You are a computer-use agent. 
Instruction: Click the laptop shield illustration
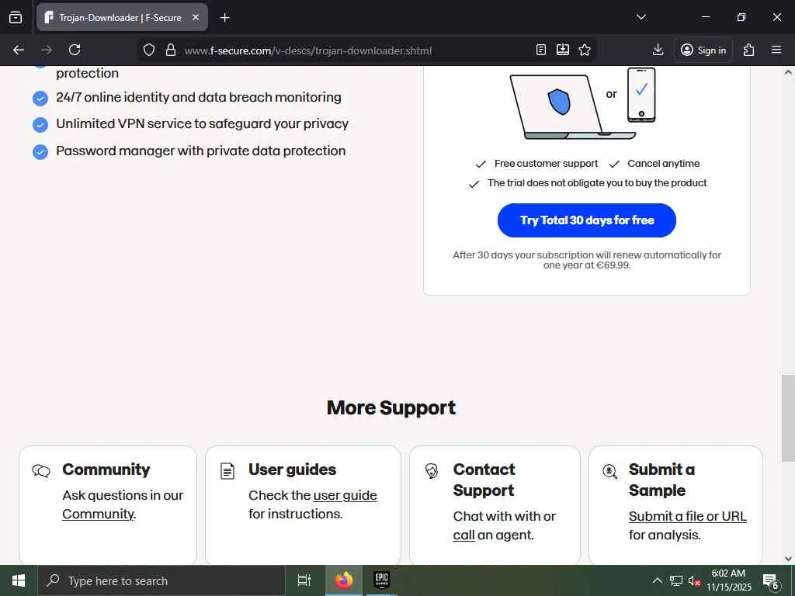(x=572, y=106)
